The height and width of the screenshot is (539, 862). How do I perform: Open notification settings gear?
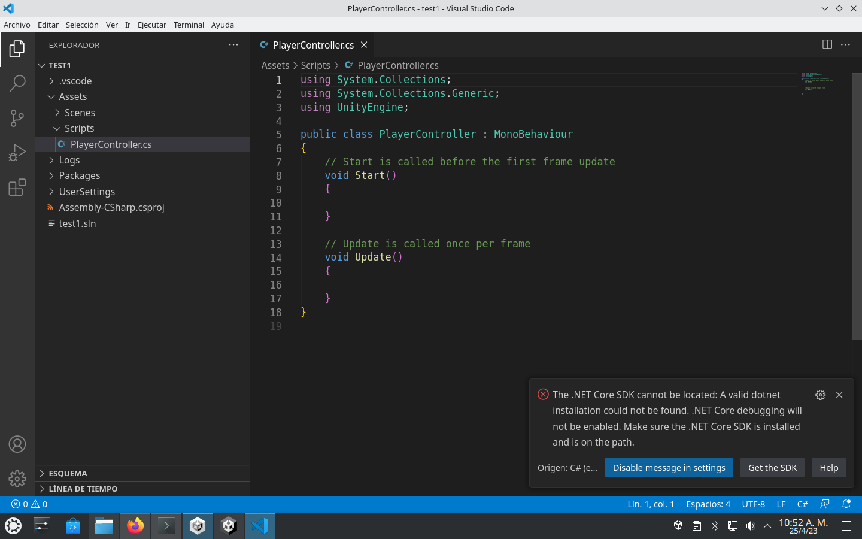[x=821, y=395]
